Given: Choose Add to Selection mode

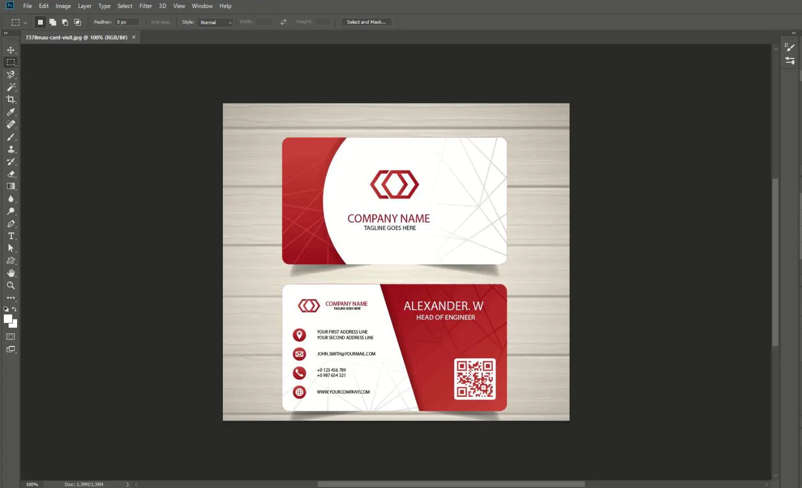Looking at the screenshot, I should tap(53, 22).
